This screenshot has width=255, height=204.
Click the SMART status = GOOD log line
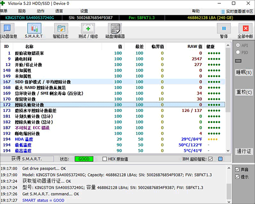(43, 201)
